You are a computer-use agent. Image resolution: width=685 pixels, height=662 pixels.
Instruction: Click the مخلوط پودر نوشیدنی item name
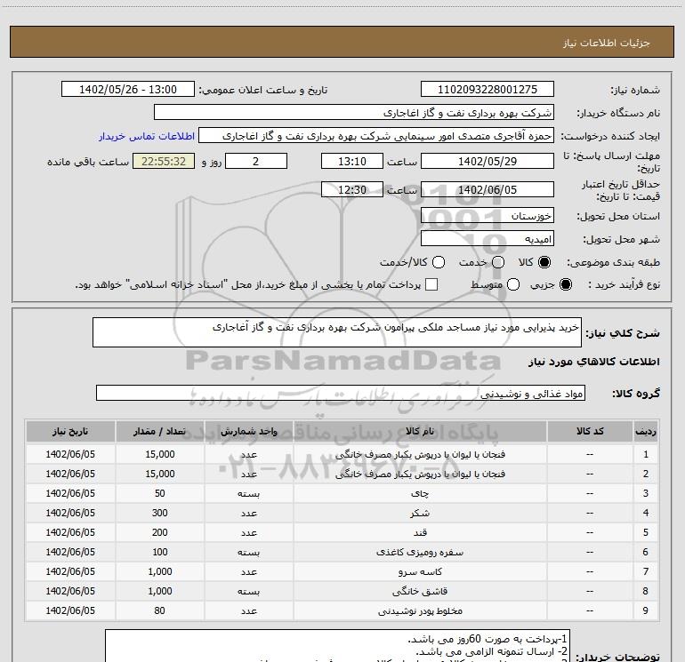[x=420, y=610]
